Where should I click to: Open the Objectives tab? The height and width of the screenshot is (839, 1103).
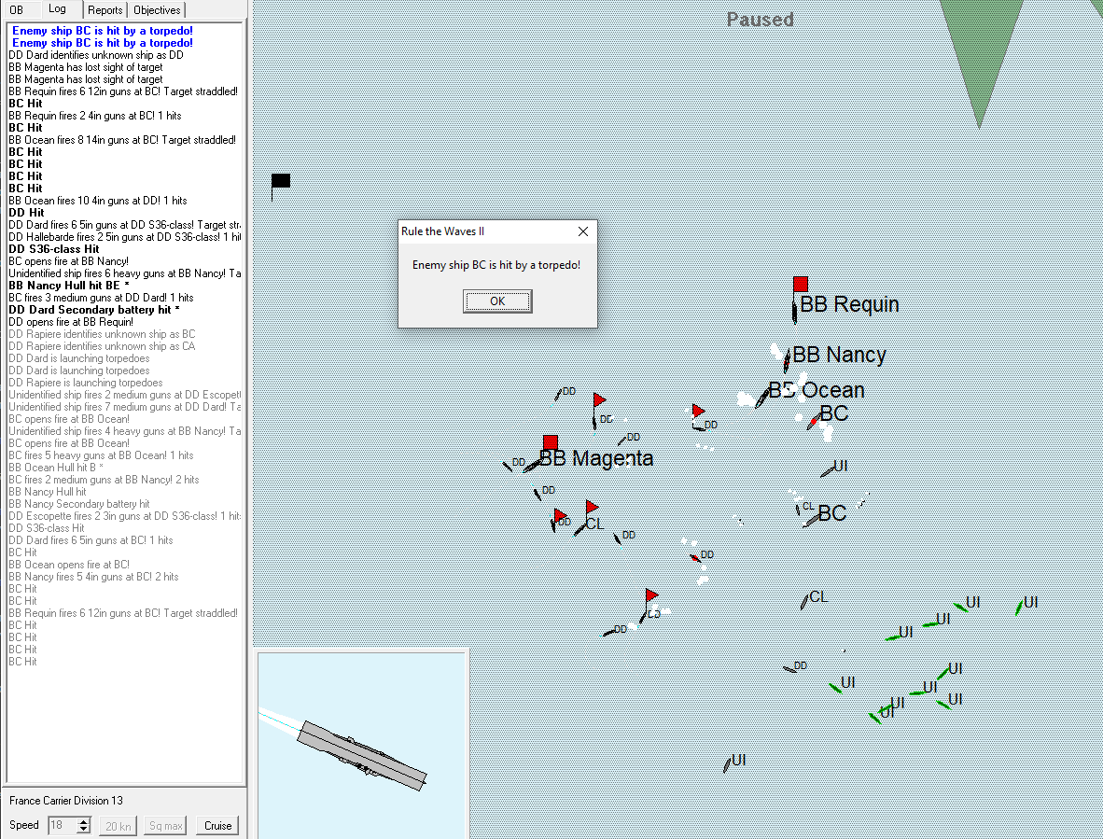(x=157, y=10)
